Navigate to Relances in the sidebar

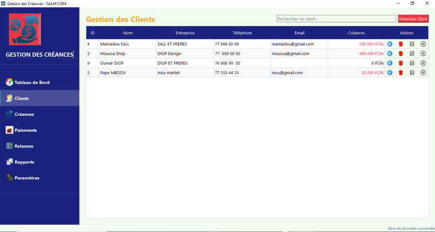pyautogui.click(x=24, y=146)
